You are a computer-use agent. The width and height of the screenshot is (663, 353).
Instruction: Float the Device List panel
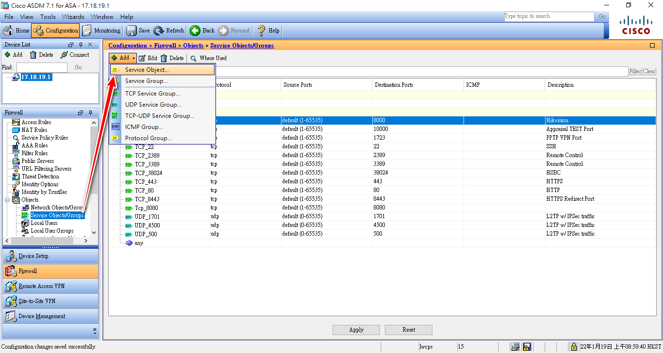(x=70, y=44)
